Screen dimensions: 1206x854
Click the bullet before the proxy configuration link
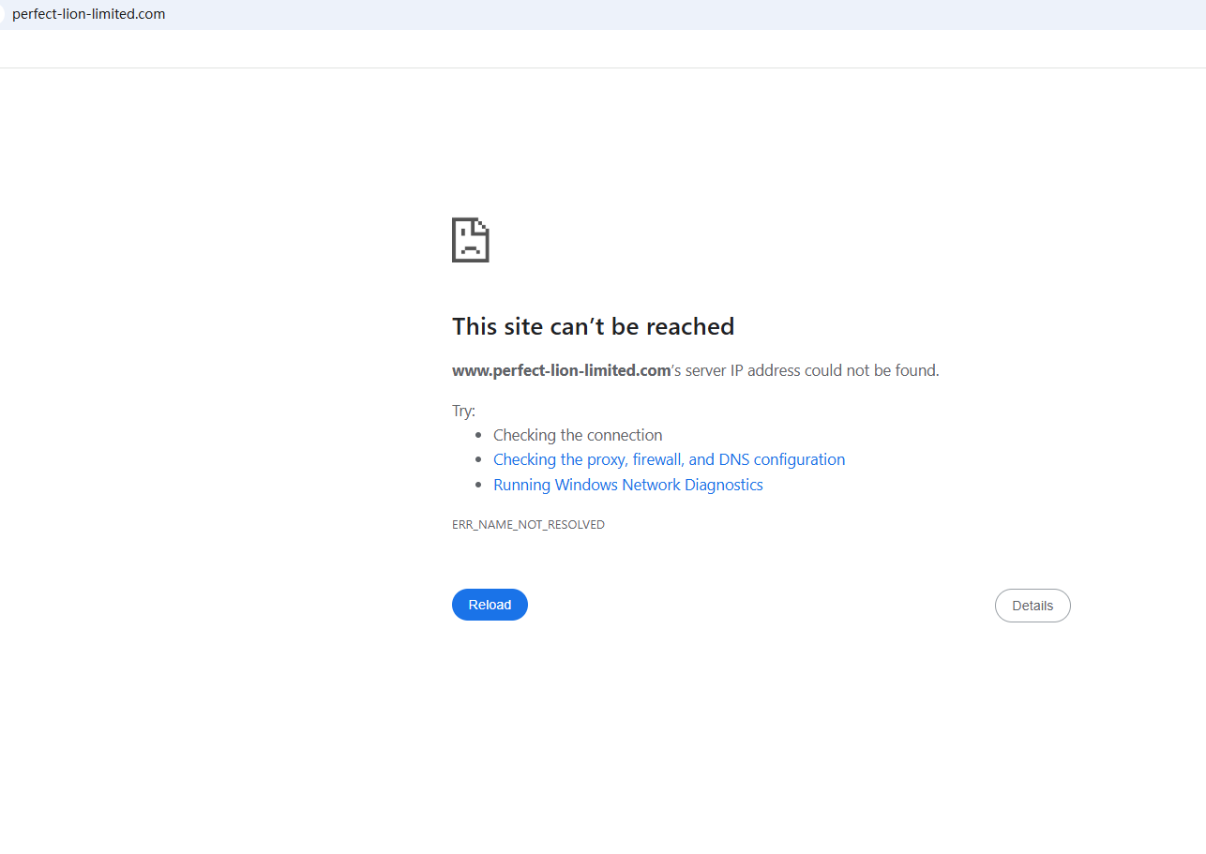[x=479, y=460]
